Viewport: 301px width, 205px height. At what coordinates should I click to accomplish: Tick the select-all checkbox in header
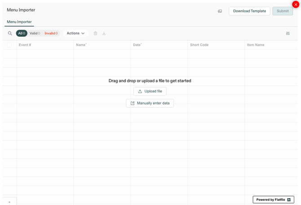(9, 45)
